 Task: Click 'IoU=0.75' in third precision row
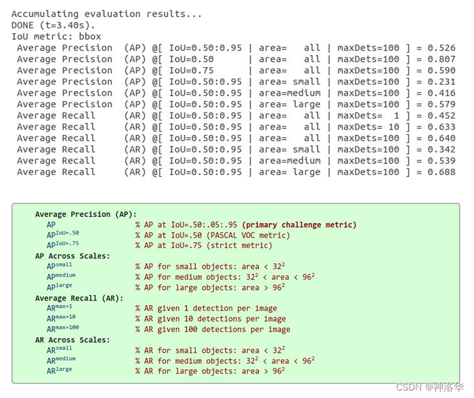192,71
